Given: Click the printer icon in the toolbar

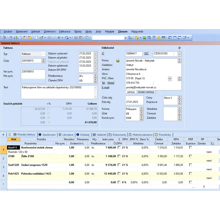Looking at the screenshot, I should click(16, 38).
